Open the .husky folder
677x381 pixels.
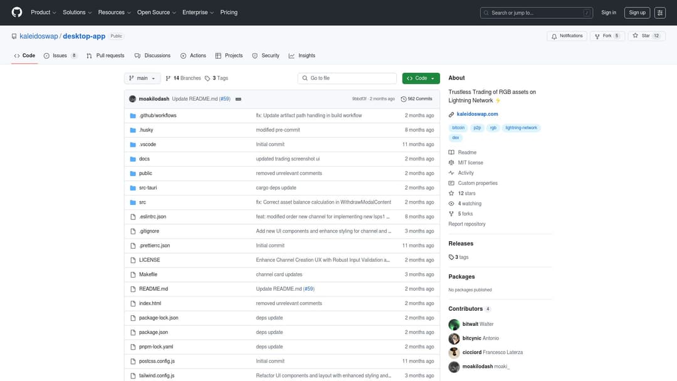click(146, 130)
